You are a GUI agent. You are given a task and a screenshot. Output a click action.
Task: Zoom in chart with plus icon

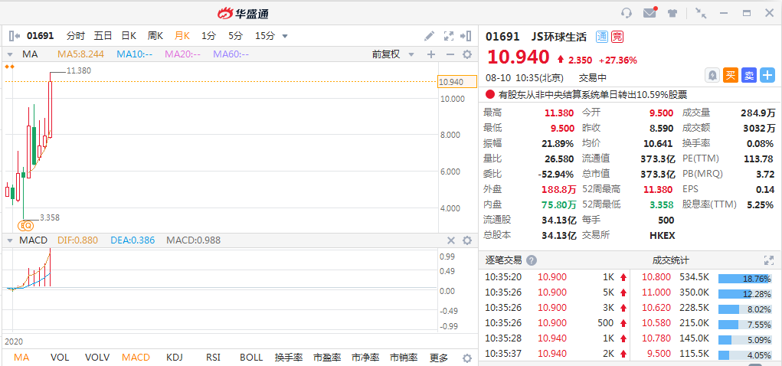click(x=430, y=54)
